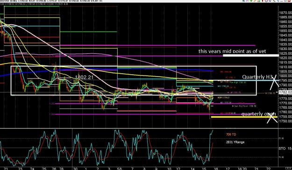Select the 'quarterly open' text annotation
This screenshot has height=170, width=292.
(x=258, y=114)
